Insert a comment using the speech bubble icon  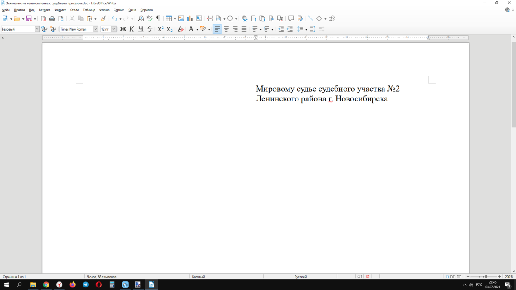291,18
